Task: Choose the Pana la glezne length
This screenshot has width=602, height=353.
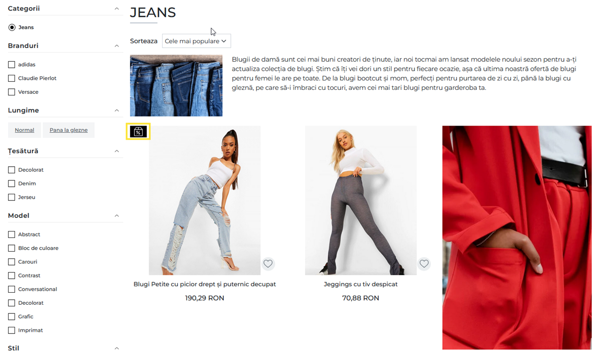Action: pyautogui.click(x=69, y=130)
